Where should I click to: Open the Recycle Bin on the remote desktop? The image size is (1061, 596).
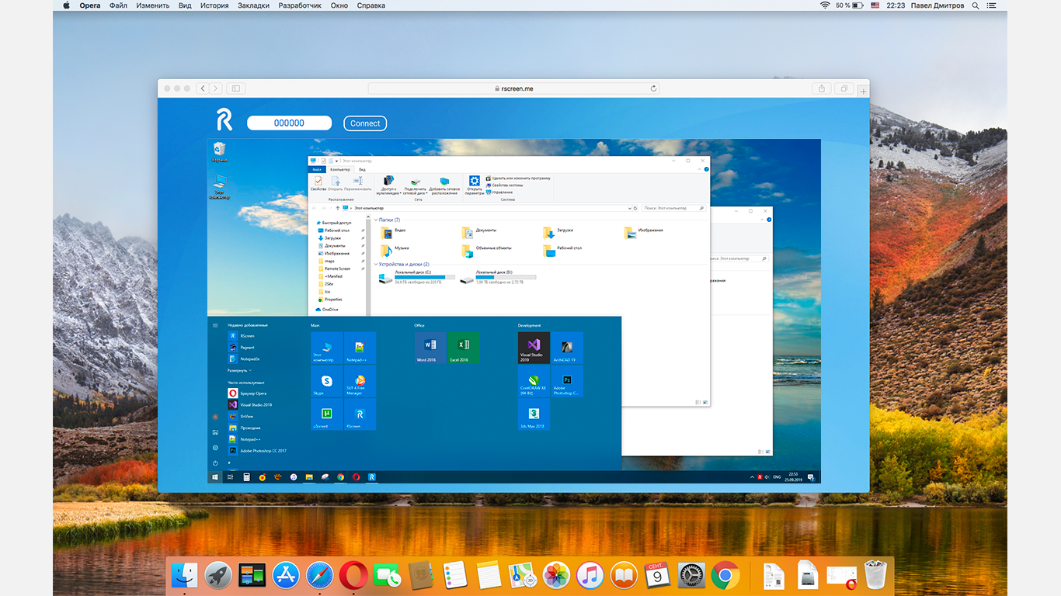coord(219,151)
